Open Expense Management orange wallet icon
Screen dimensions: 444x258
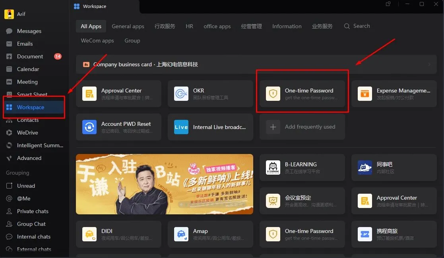(365, 94)
